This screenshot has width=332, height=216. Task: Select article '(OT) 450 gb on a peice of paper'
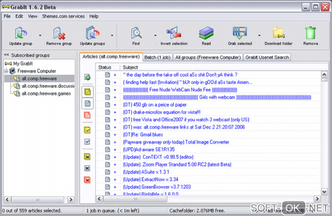[155, 105]
